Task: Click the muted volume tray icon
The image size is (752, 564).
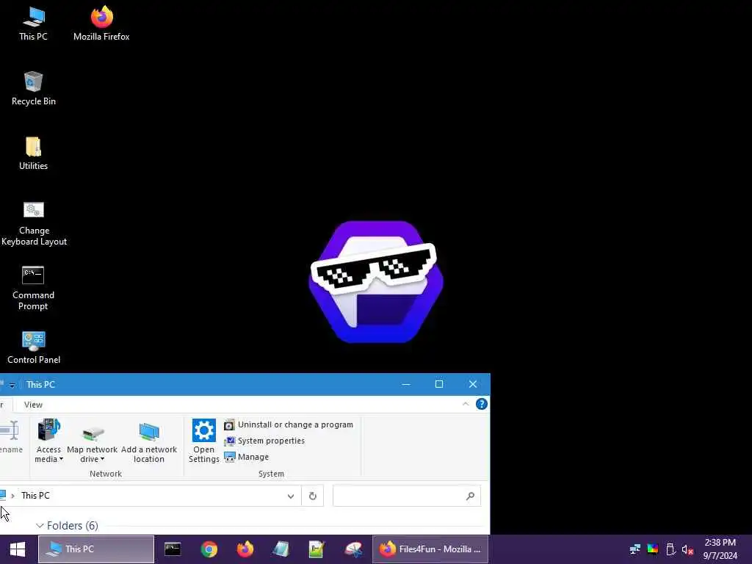Action: [x=687, y=549]
